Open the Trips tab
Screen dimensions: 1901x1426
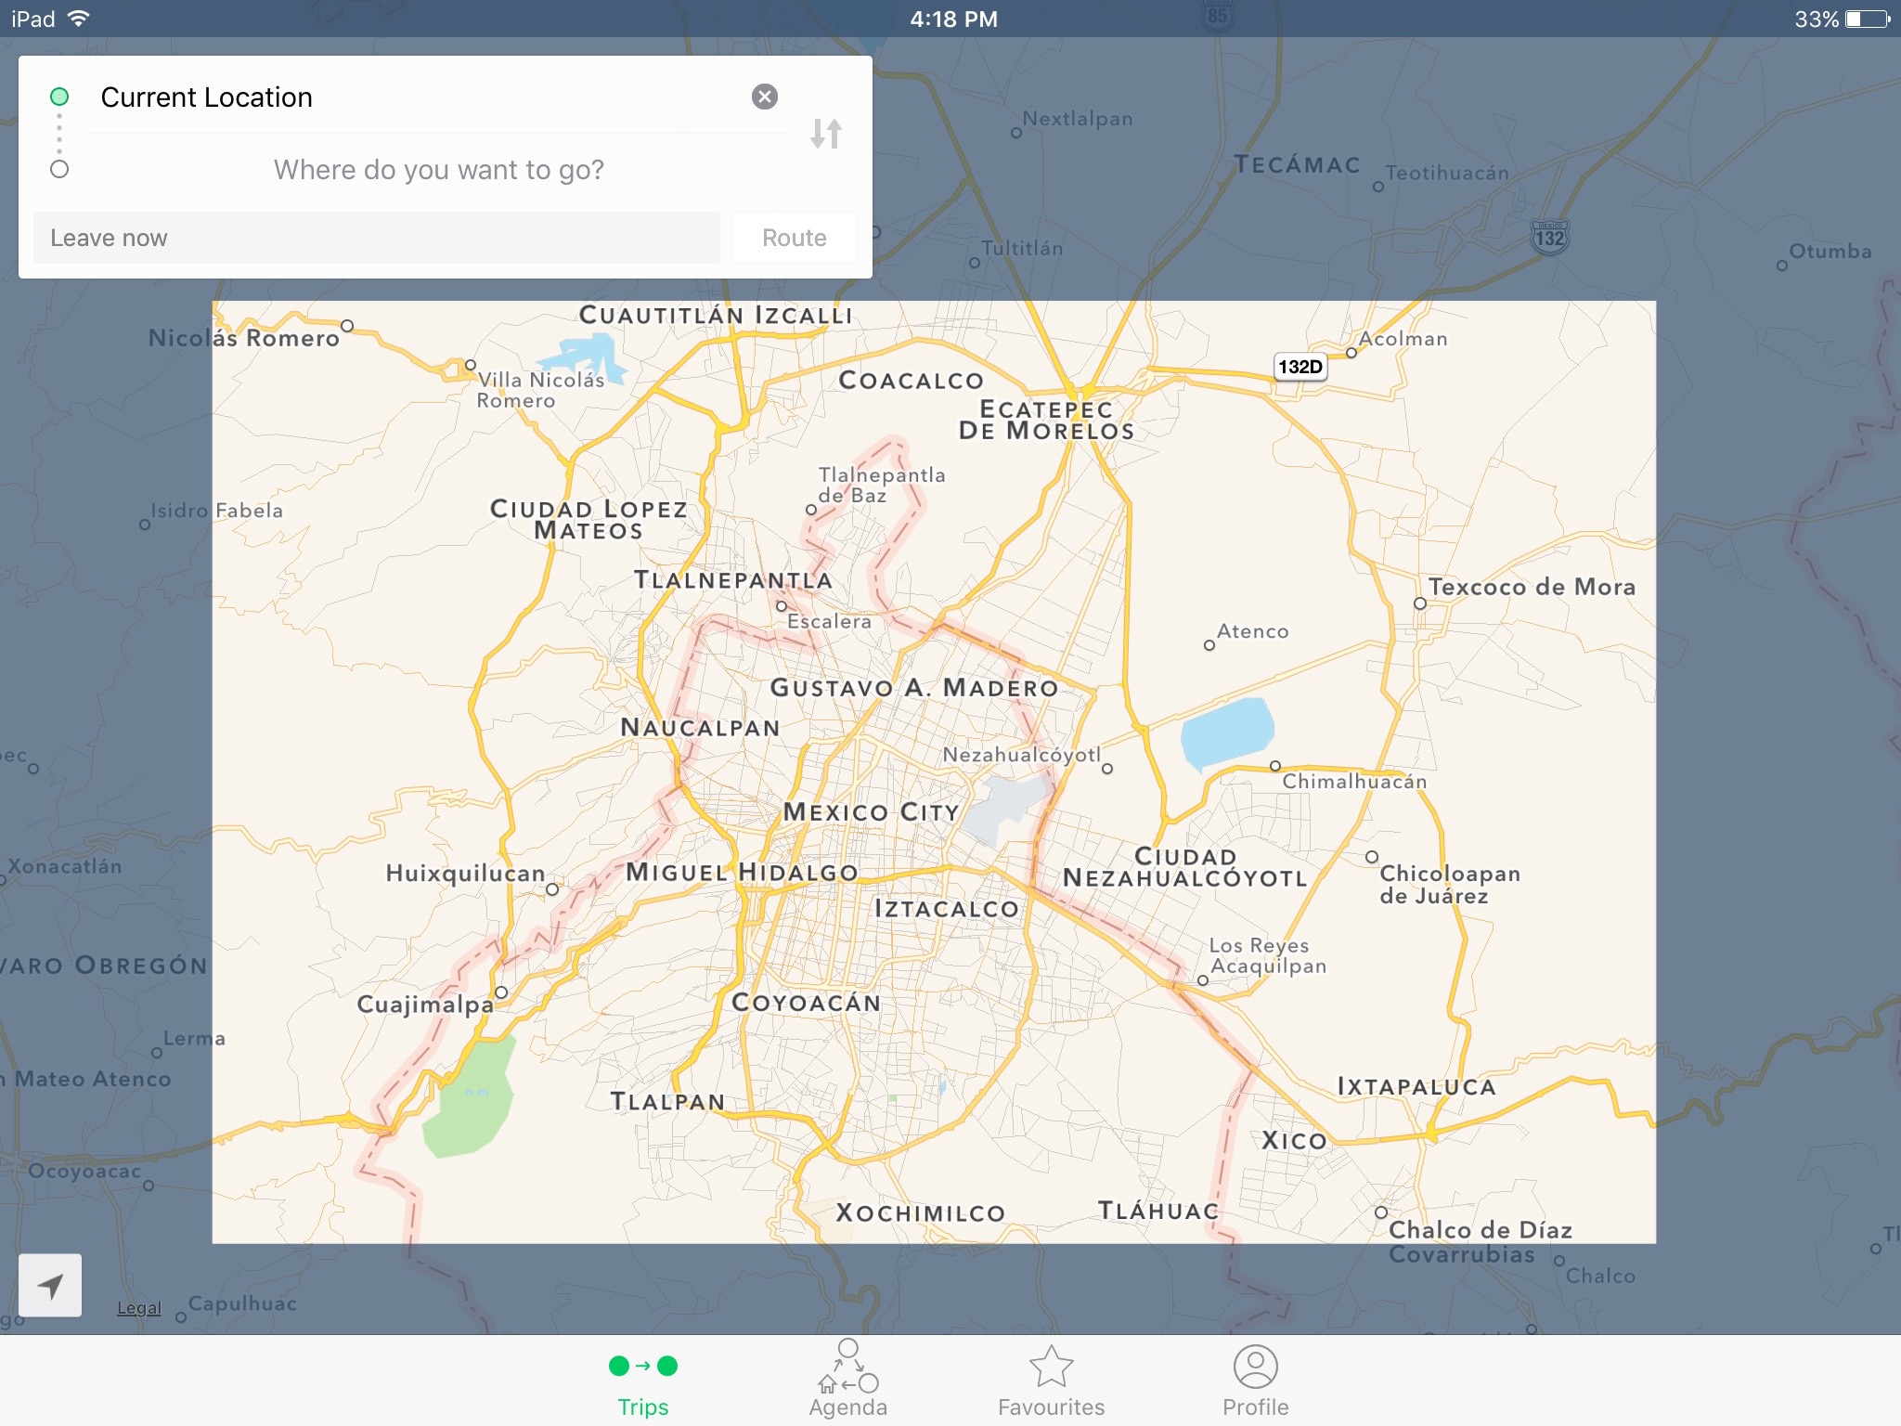(x=642, y=1381)
